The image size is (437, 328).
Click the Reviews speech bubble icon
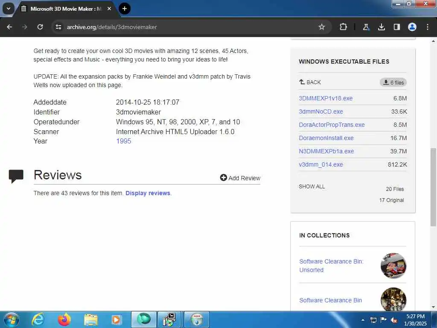pos(16,176)
